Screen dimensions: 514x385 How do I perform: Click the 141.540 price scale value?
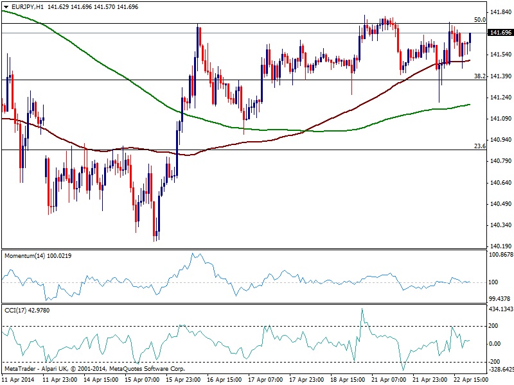501,55
